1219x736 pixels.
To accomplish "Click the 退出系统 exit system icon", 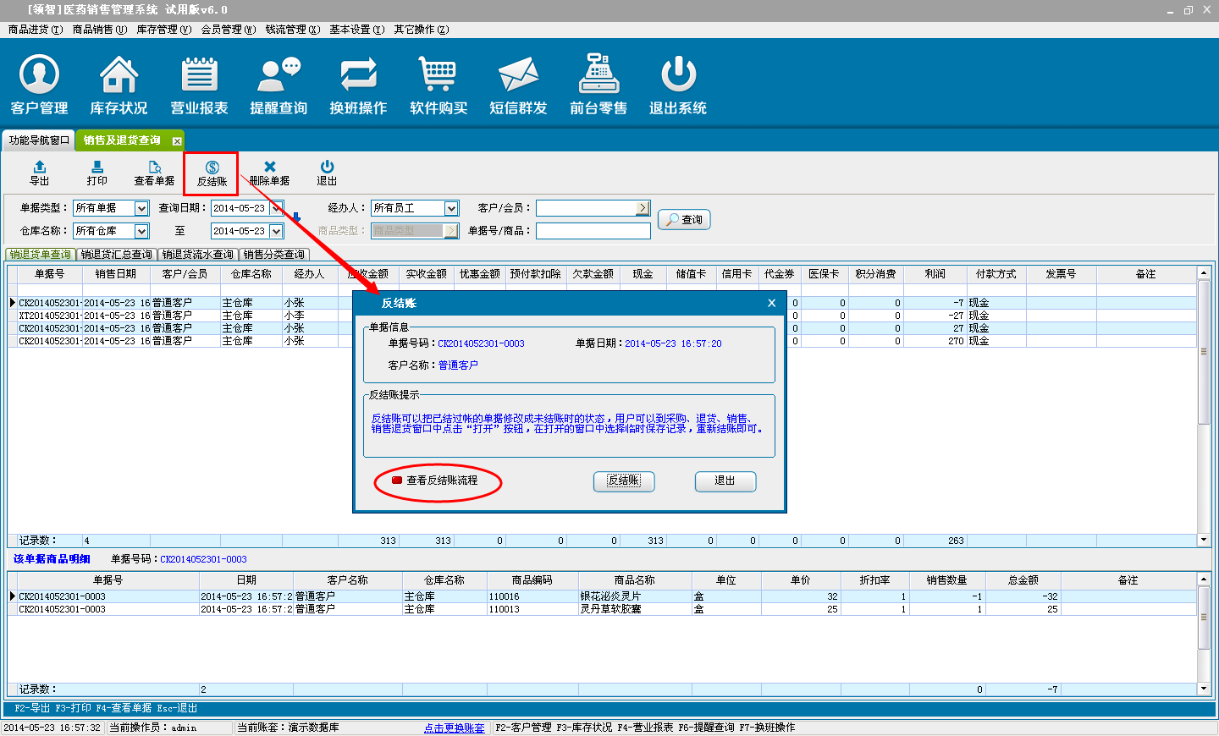I will (678, 85).
